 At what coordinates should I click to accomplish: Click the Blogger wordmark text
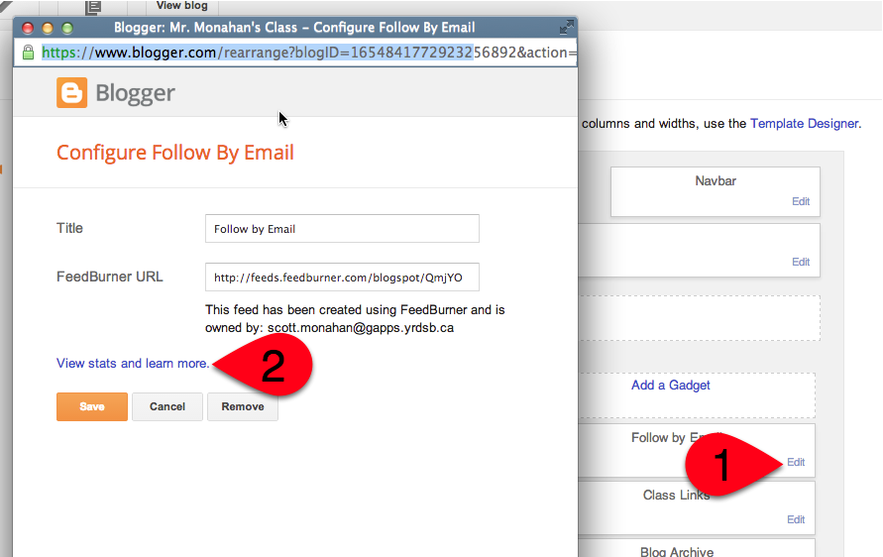[x=135, y=93]
